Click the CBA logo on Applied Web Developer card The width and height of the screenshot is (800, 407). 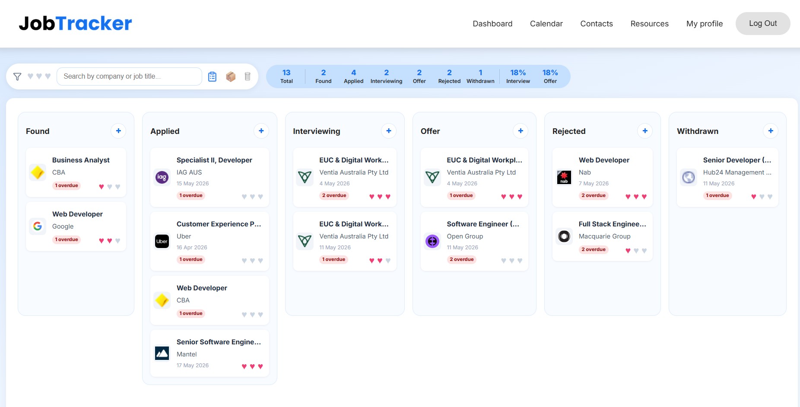(162, 300)
